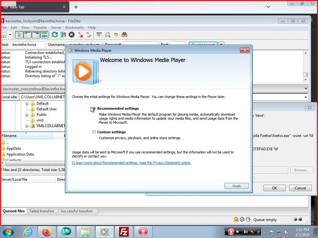Image resolution: width=318 pixels, height=238 pixels.
Task: Toggle message log display in FileZilla toolbar
Action: point(19,35)
